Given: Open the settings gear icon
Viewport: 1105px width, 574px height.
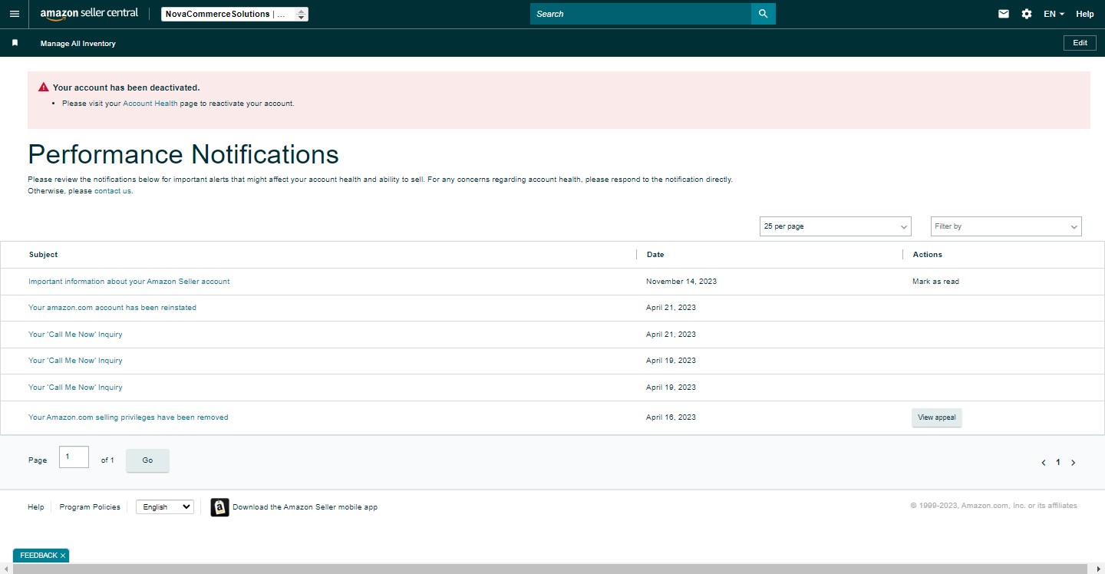Looking at the screenshot, I should tap(1027, 14).
